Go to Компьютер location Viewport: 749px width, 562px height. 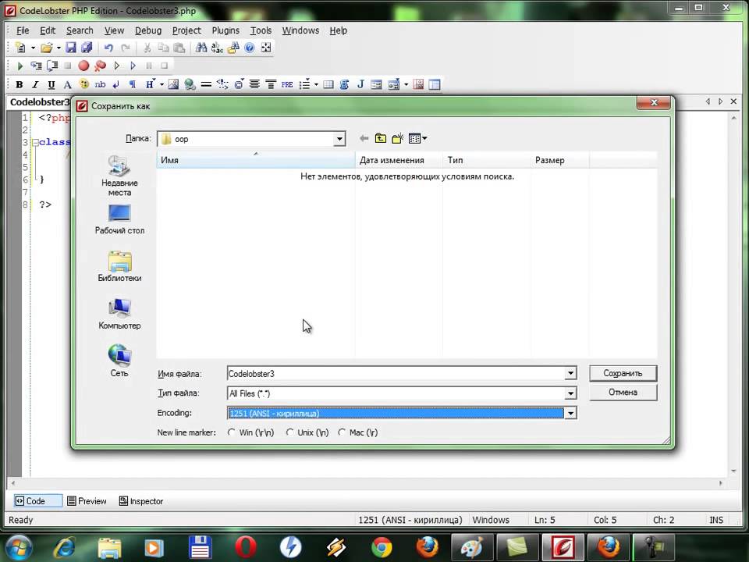click(119, 314)
